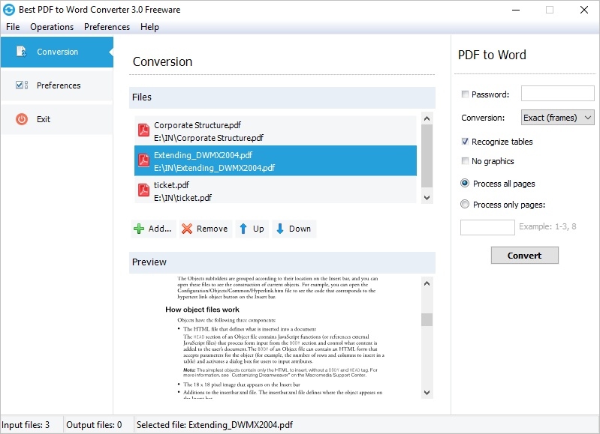Close the application window
This screenshot has width=600, height=434.
[584, 10]
